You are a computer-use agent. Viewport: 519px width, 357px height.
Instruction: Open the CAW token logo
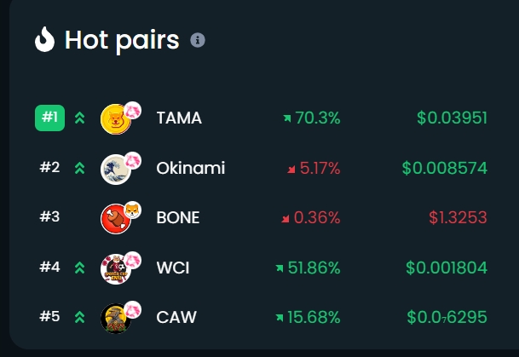coord(116,319)
